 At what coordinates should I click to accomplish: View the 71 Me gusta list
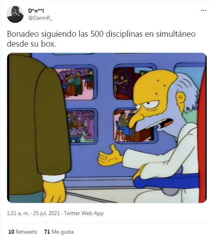point(59,232)
